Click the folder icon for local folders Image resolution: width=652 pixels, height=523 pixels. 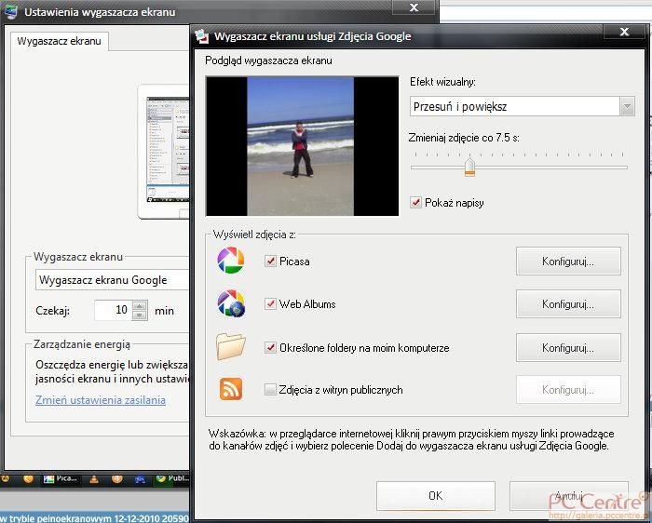click(230, 347)
